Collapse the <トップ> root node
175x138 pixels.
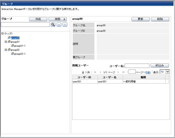[2, 33]
